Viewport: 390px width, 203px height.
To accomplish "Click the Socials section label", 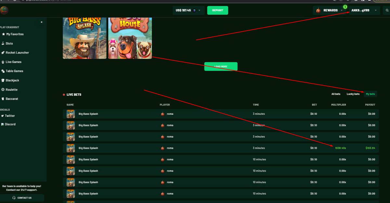I will coord(5,110).
